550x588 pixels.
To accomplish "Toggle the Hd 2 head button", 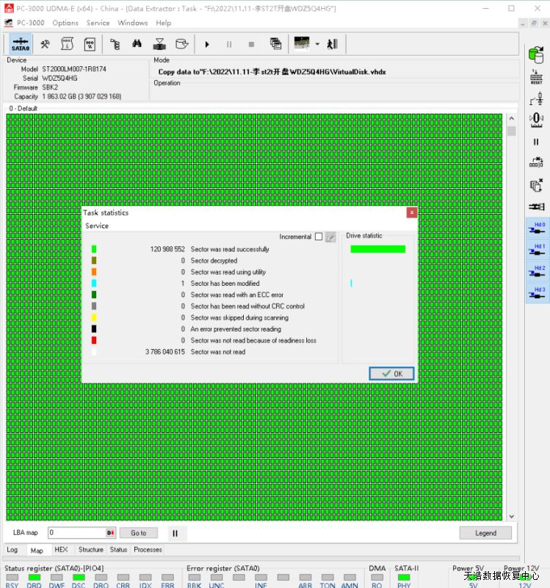I will click(537, 271).
